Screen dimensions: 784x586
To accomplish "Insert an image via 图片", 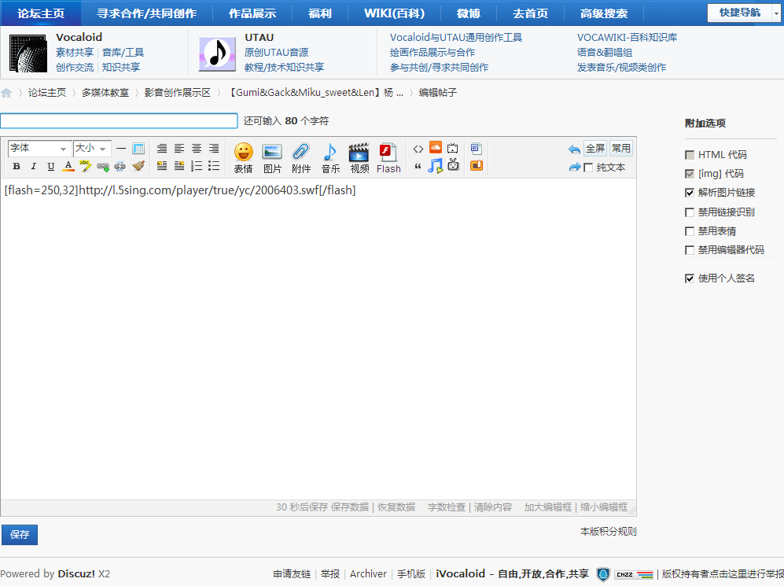I will pos(272,158).
